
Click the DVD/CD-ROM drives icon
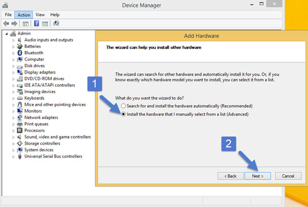[20, 79]
